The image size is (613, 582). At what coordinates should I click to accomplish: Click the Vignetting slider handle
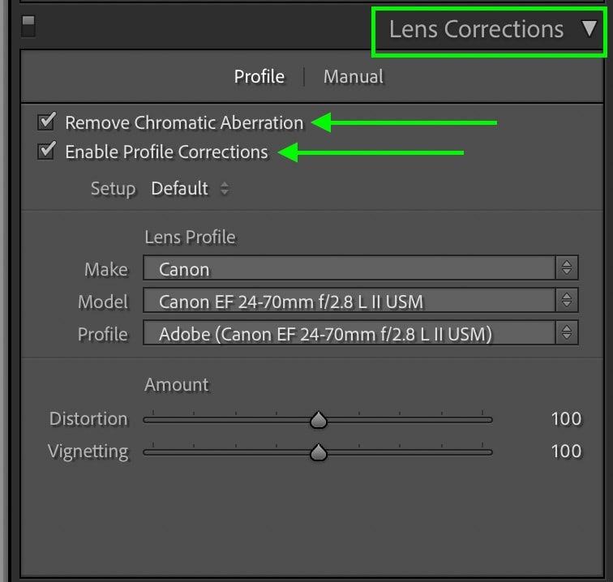(x=319, y=452)
